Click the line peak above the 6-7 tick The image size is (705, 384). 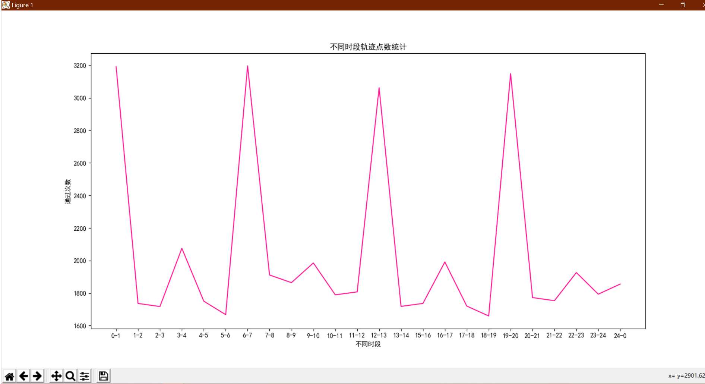247,66
